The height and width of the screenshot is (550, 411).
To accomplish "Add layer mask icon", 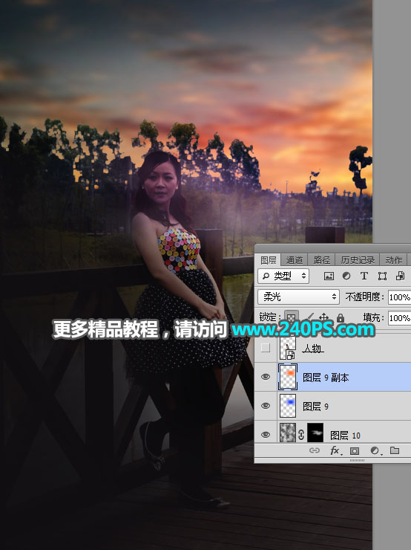I will 355,450.
